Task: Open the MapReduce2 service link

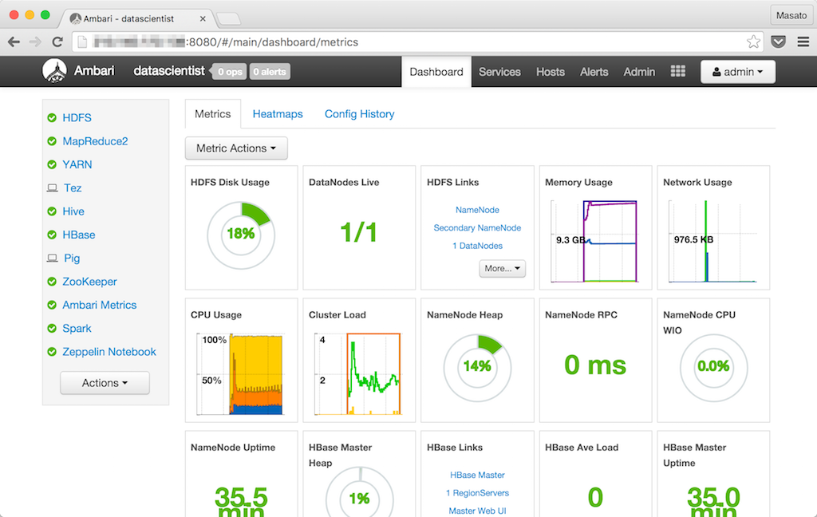Action: [96, 141]
